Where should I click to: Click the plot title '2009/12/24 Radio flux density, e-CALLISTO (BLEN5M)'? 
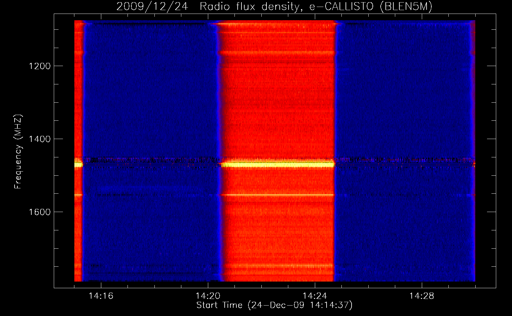[274, 7]
